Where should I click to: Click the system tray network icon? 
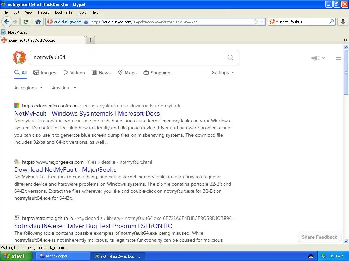click(323, 256)
